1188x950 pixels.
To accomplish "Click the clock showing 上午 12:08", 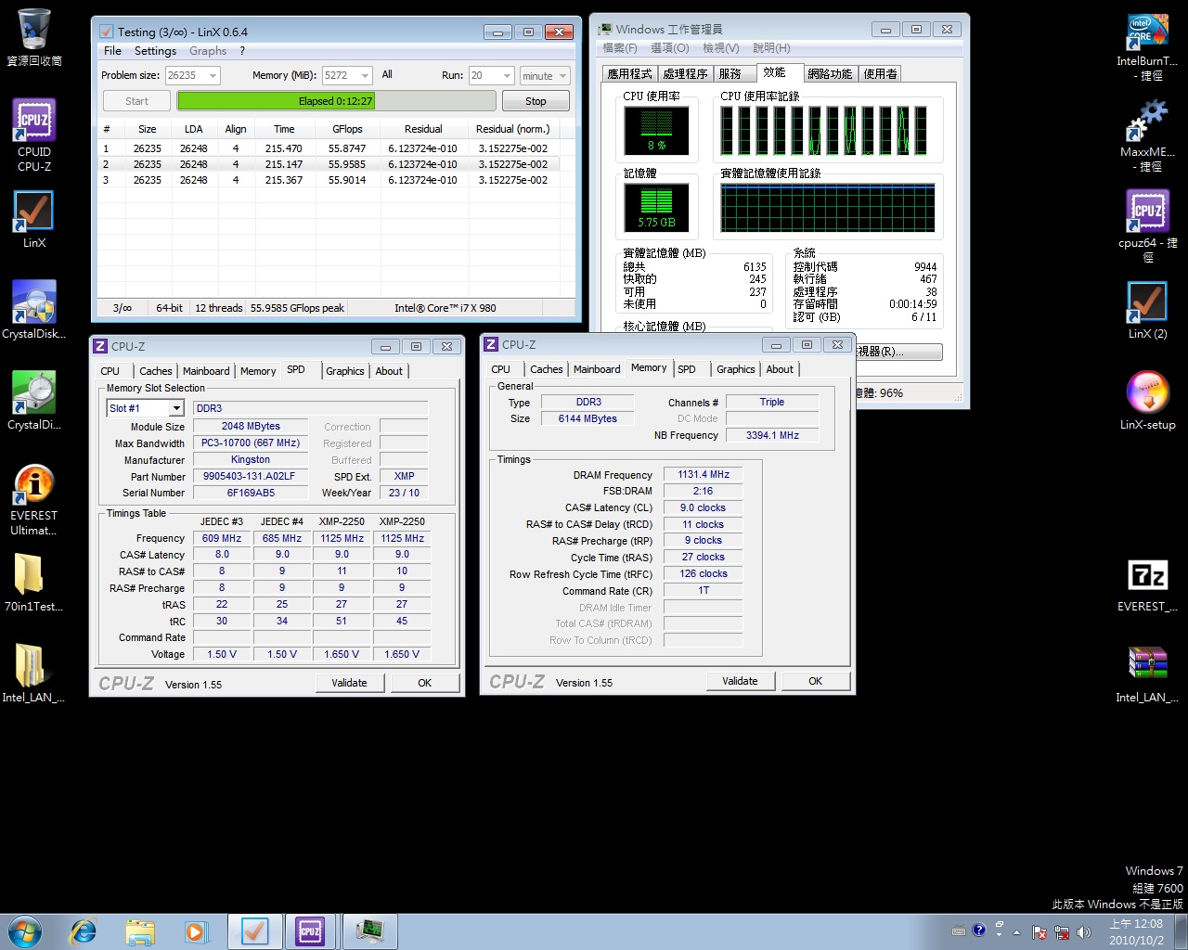I will click(x=1136, y=931).
